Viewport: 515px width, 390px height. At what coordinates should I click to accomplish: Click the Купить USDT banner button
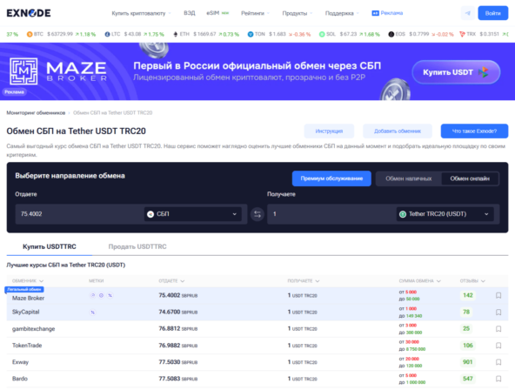pos(456,72)
